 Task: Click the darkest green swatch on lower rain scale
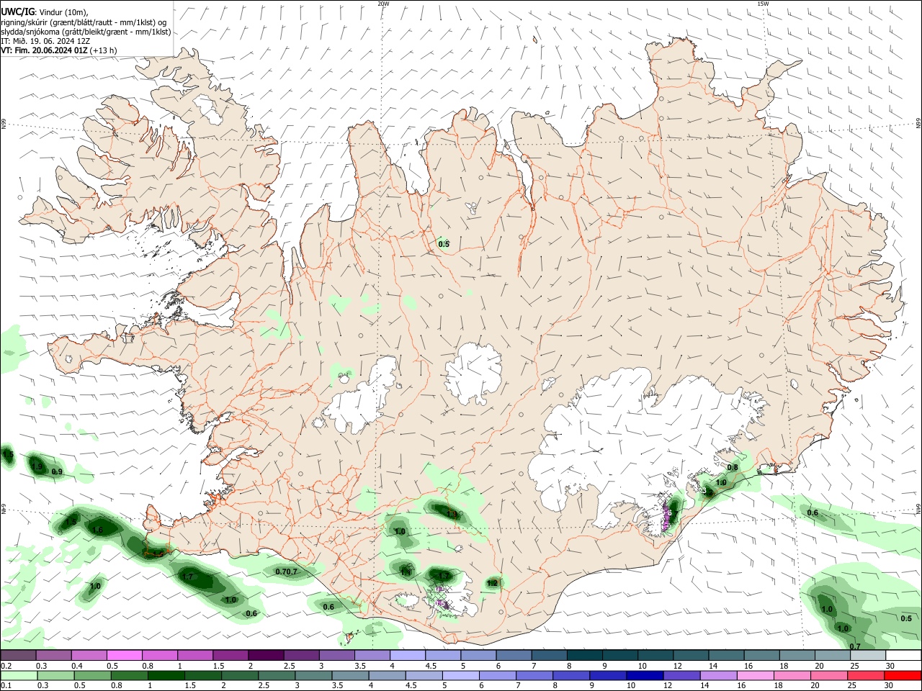166,676
